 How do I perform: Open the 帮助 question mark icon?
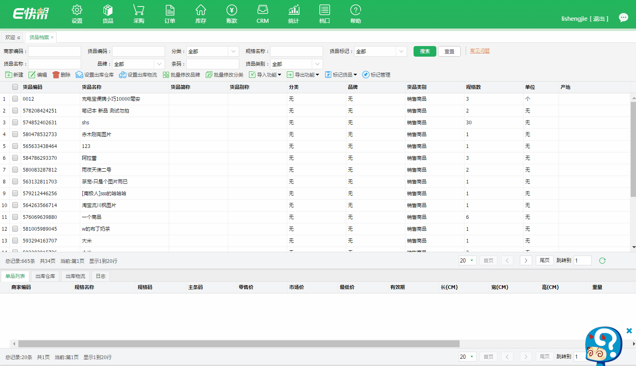pos(356,14)
